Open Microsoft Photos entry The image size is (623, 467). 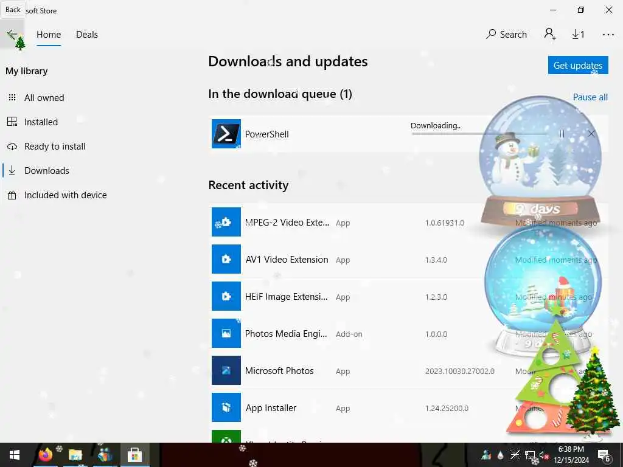(x=279, y=371)
